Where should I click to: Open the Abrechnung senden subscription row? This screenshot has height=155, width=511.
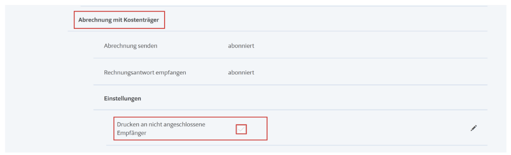click(290, 46)
